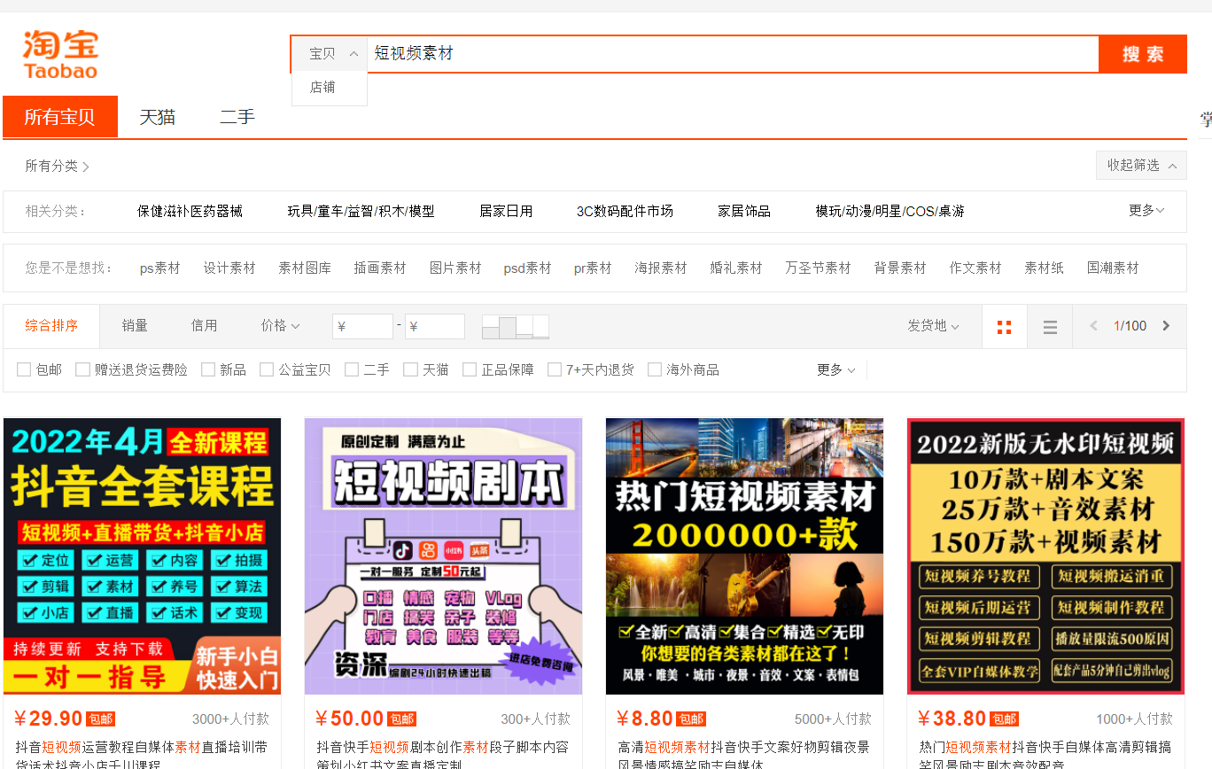Collapse filters with 收起筛选
Screen dimensions: 1212x769
pos(1141,166)
